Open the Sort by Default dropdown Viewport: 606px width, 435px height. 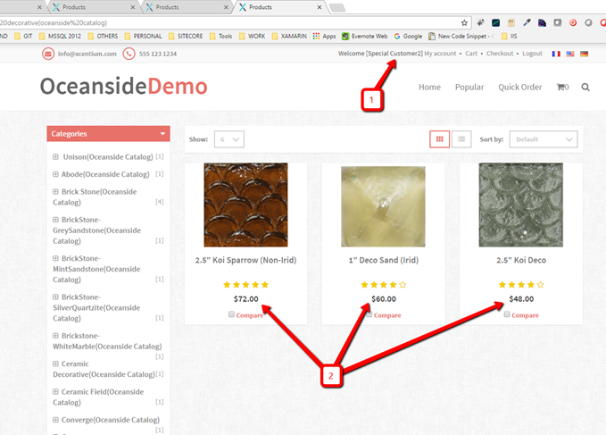(544, 139)
